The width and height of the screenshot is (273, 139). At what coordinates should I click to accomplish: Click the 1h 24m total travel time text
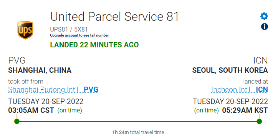click(138, 132)
